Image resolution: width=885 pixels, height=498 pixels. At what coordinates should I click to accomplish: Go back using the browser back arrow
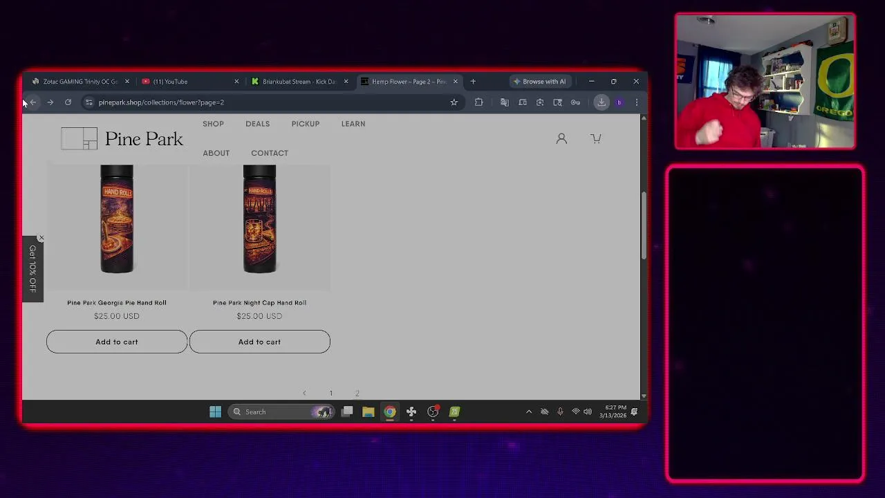[32, 102]
